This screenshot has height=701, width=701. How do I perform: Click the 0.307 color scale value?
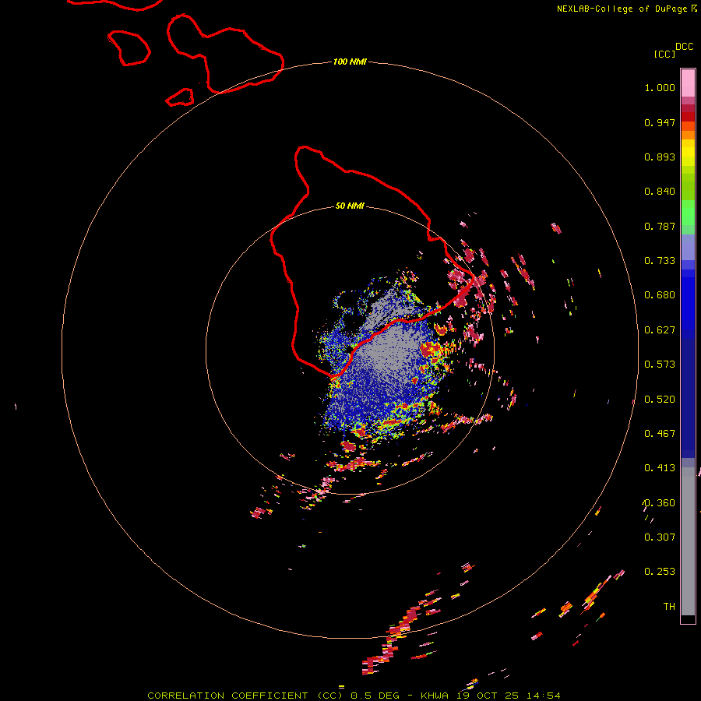[x=660, y=537]
